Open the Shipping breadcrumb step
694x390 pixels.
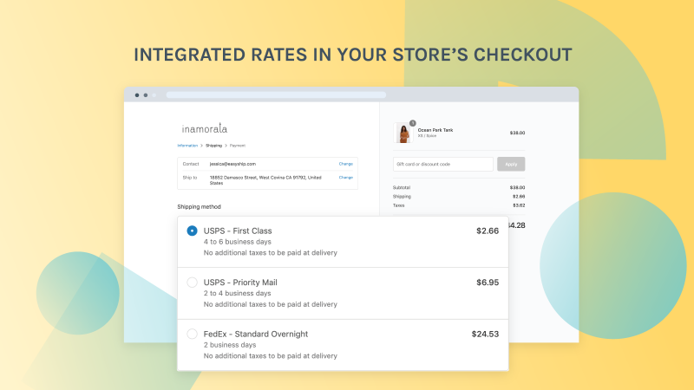[x=213, y=146]
